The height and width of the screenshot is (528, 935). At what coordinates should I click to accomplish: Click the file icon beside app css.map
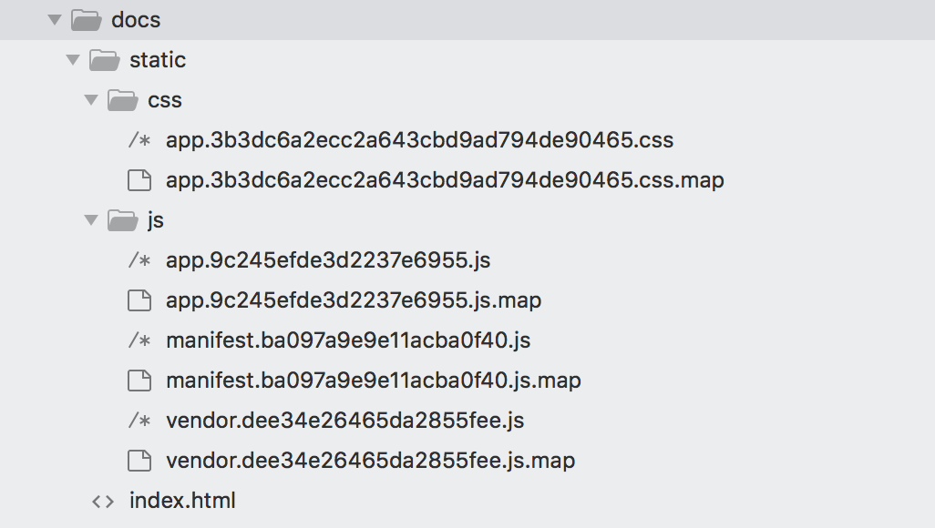139,180
